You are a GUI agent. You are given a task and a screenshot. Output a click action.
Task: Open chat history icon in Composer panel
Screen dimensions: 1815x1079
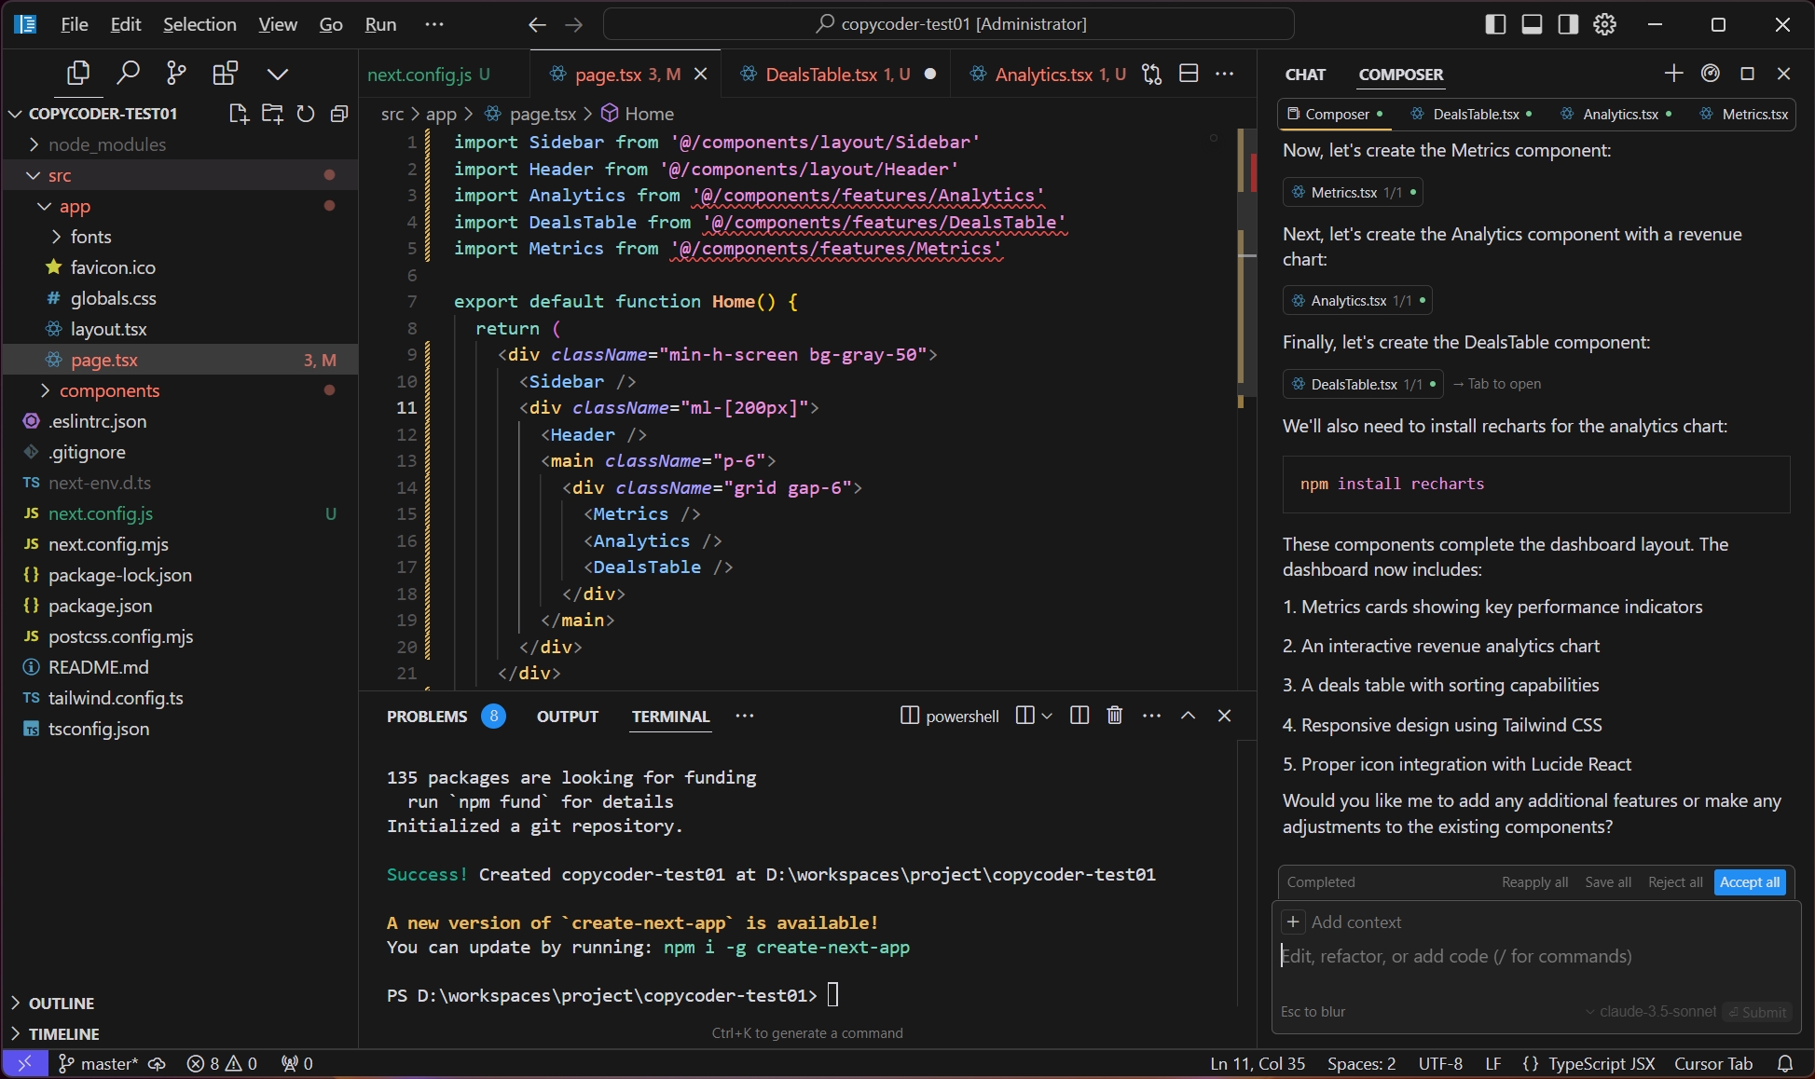(1711, 73)
